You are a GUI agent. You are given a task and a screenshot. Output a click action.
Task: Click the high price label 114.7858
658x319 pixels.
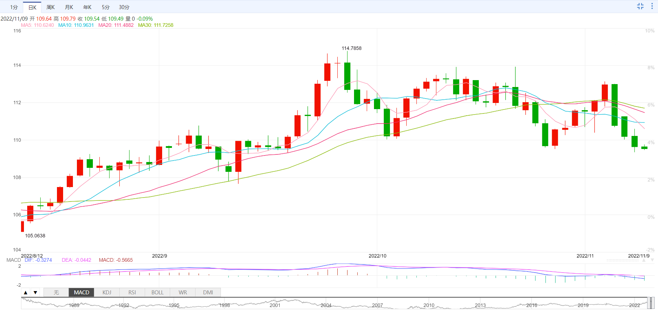[351, 48]
